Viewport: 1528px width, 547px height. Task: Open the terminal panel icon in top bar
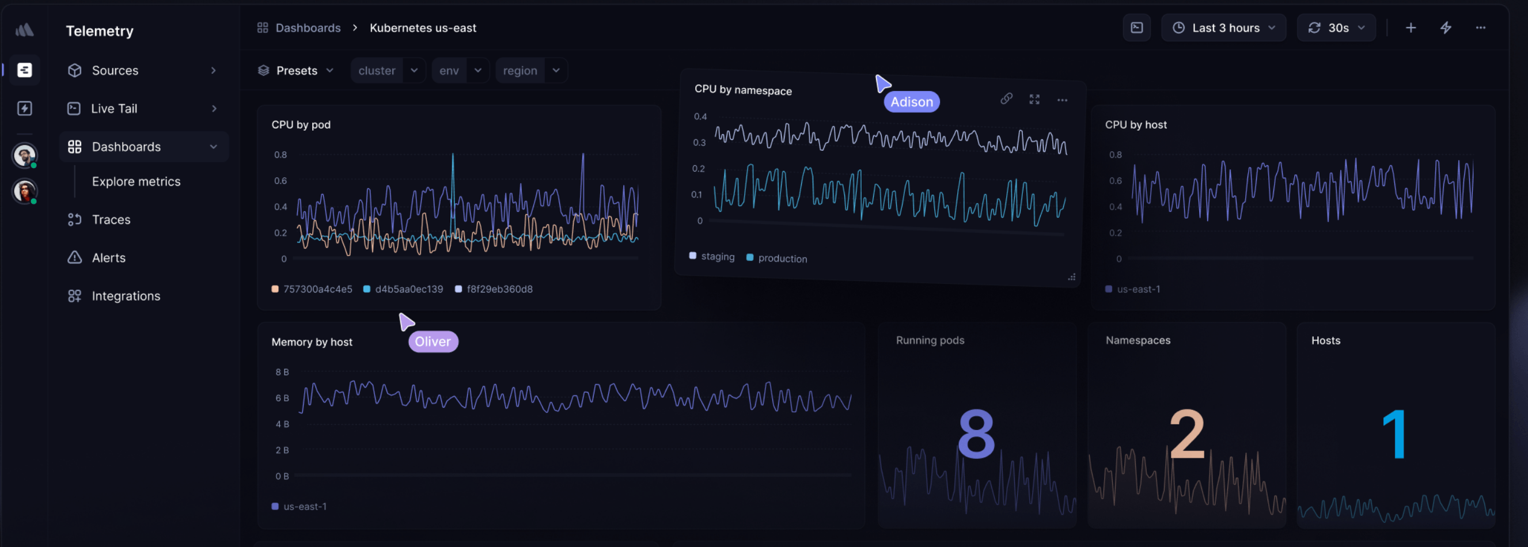pyautogui.click(x=1136, y=28)
